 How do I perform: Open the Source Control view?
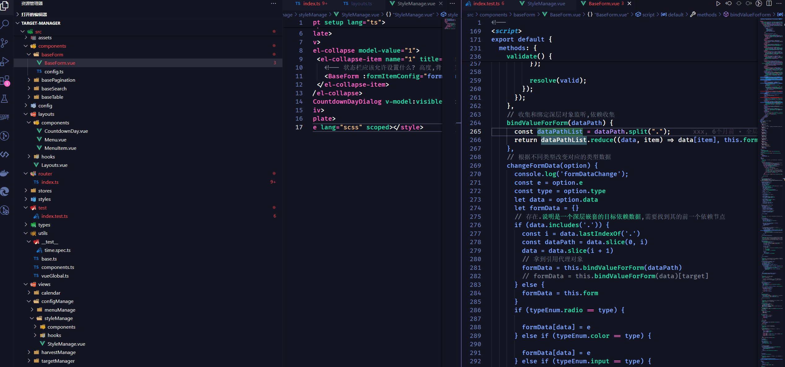pos(5,43)
